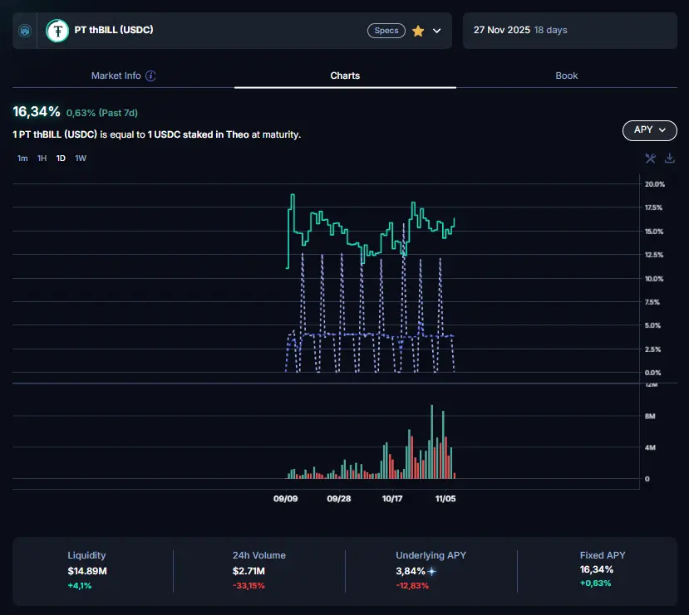Switch to the Book tab
689x615 pixels.
566,76
